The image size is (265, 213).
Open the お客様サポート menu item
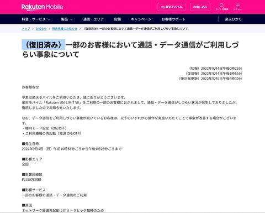173,19
